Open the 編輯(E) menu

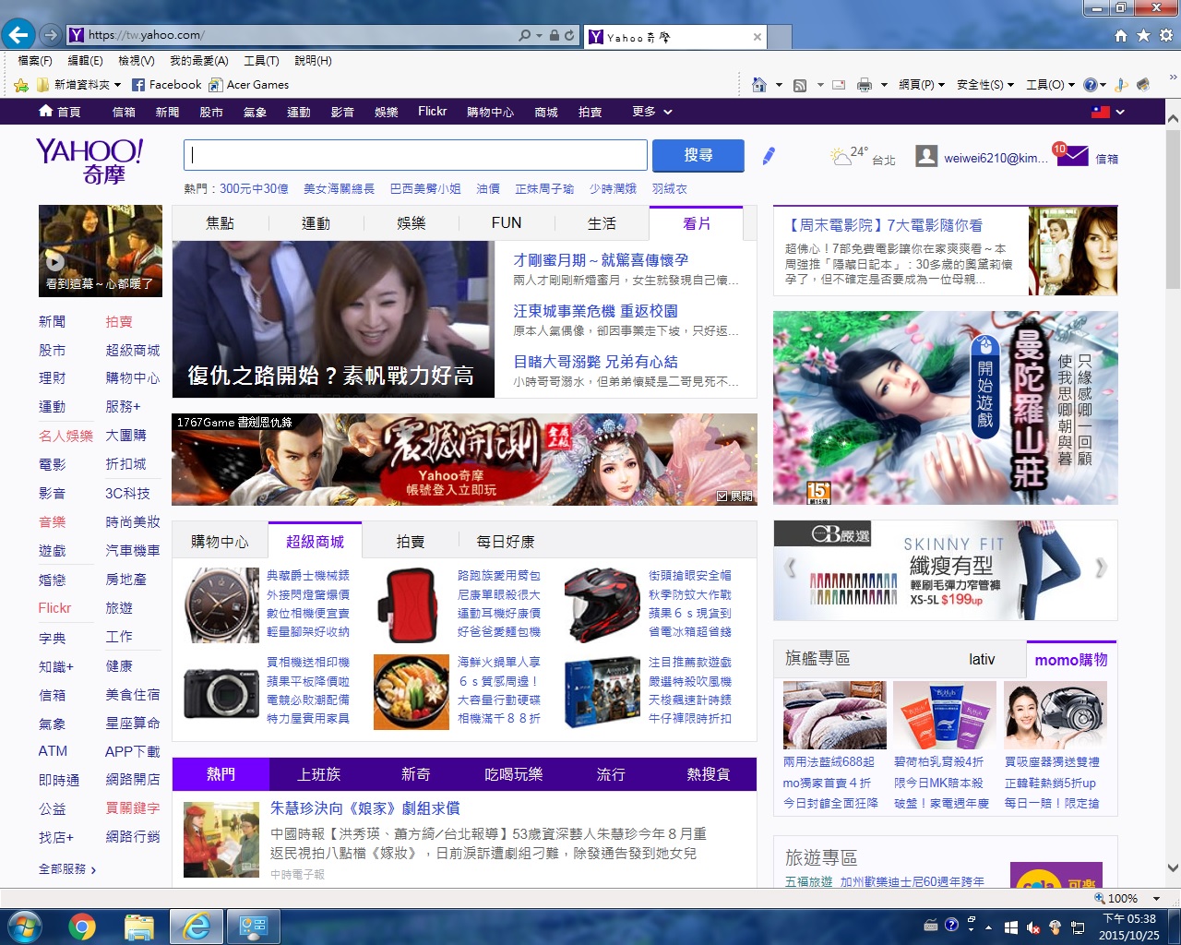click(85, 61)
